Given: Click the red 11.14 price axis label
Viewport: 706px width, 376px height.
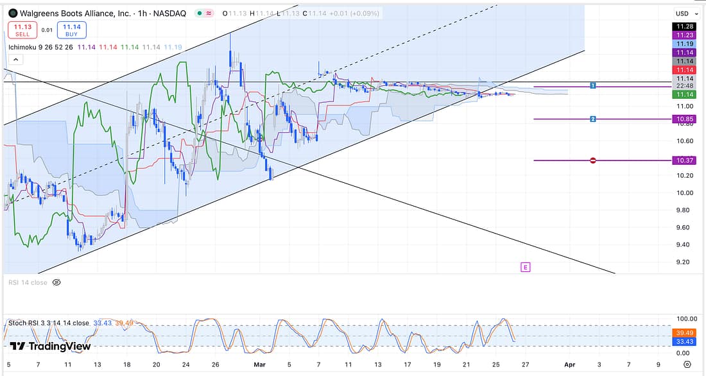Looking at the screenshot, I should pos(684,70).
